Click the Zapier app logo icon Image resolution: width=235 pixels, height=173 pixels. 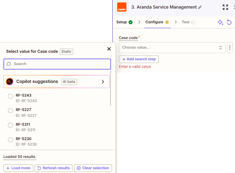click(x=122, y=7)
